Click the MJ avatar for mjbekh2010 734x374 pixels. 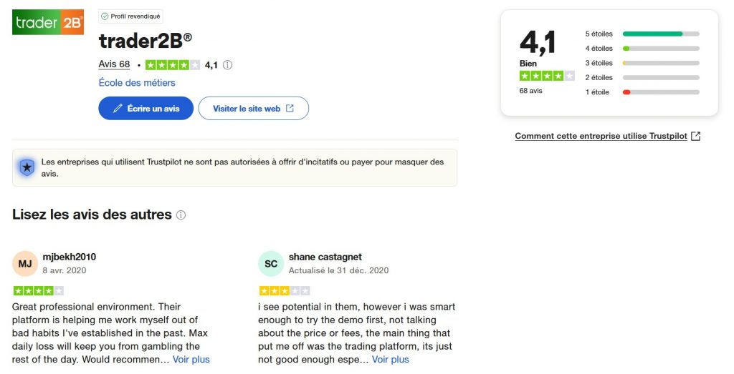point(25,264)
